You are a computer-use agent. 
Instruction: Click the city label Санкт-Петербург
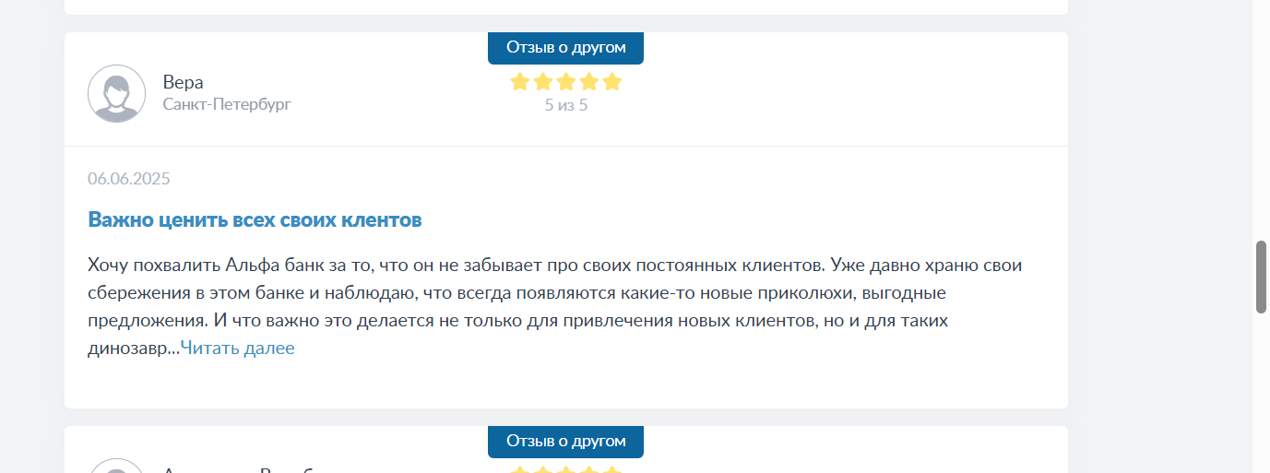[227, 105]
